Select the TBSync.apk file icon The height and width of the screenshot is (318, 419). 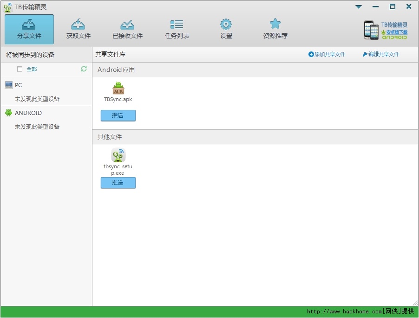tap(118, 88)
